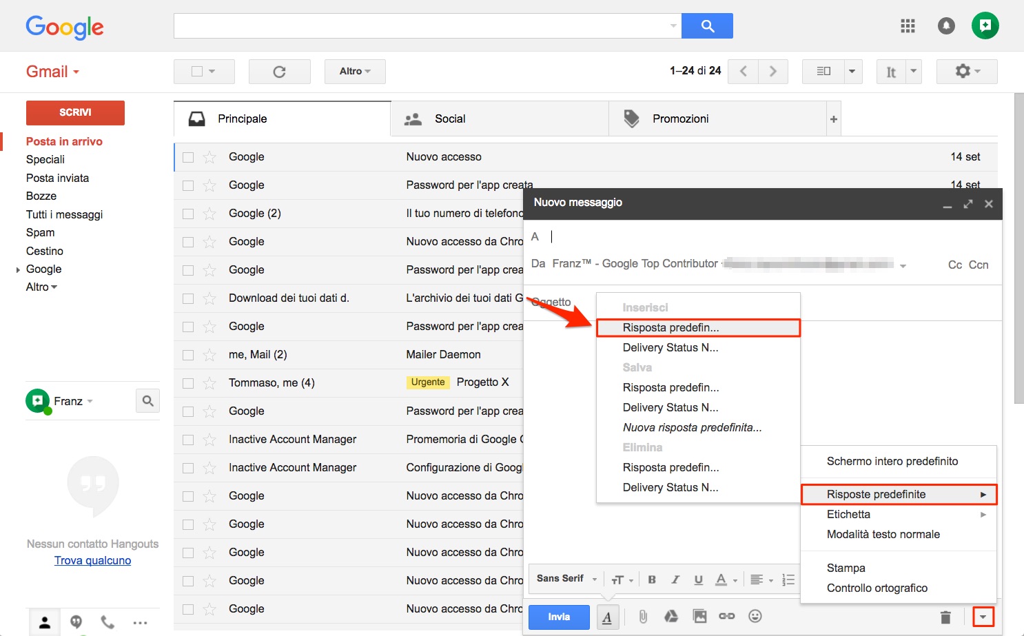Viewport: 1024px width, 636px height.
Task: Apply underline formatting in compose
Action: pyautogui.click(x=698, y=579)
